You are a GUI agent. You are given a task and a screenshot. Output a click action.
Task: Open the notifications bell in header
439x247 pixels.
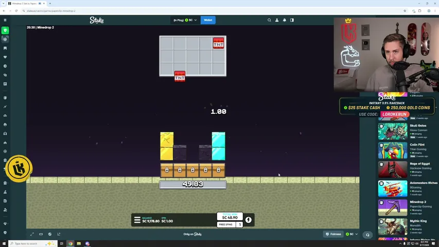(x=285, y=20)
